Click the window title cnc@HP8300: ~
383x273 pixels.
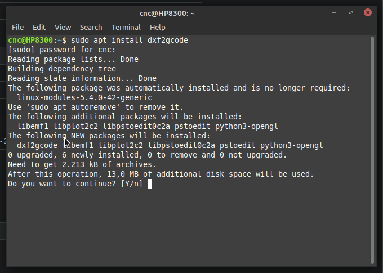click(167, 13)
